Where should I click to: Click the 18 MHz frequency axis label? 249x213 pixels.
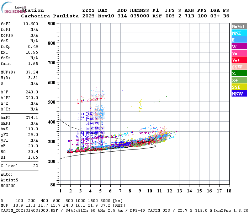229,191
